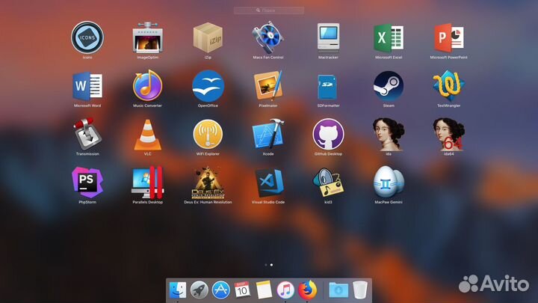Launch WiFi Explorer
Viewport: 538px width, 303px height.
(208, 135)
